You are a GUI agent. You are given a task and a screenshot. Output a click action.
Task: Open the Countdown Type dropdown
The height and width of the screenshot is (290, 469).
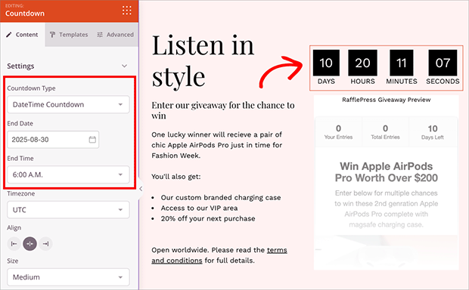(69, 104)
